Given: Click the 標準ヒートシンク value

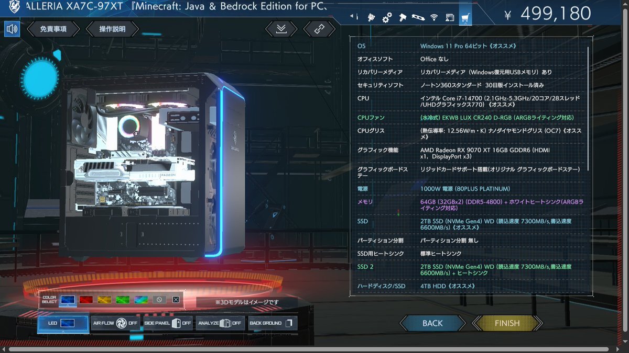Looking at the screenshot, I should [x=441, y=254].
